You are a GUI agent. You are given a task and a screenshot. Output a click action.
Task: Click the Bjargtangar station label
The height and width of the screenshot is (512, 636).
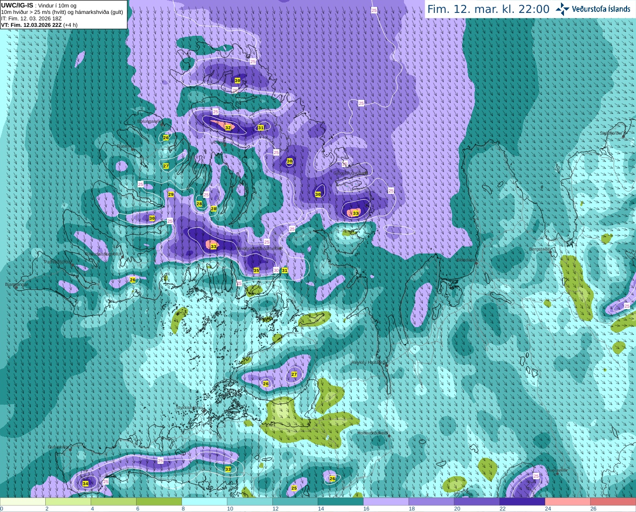click(17, 285)
